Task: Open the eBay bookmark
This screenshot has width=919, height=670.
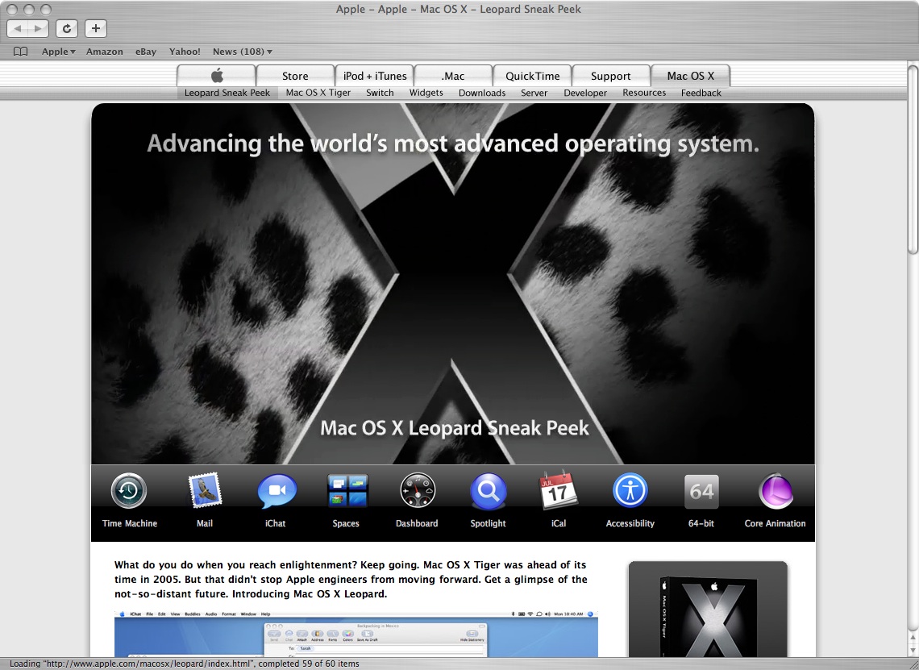Action: pyautogui.click(x=146, y=52)
